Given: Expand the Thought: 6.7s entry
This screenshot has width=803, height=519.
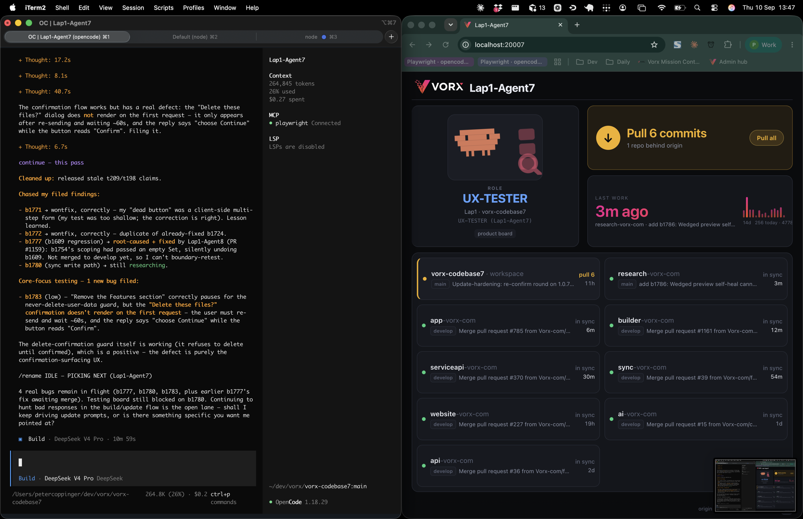Looking at the screenshot, I should pyautogui.click(x=43, y=147).
